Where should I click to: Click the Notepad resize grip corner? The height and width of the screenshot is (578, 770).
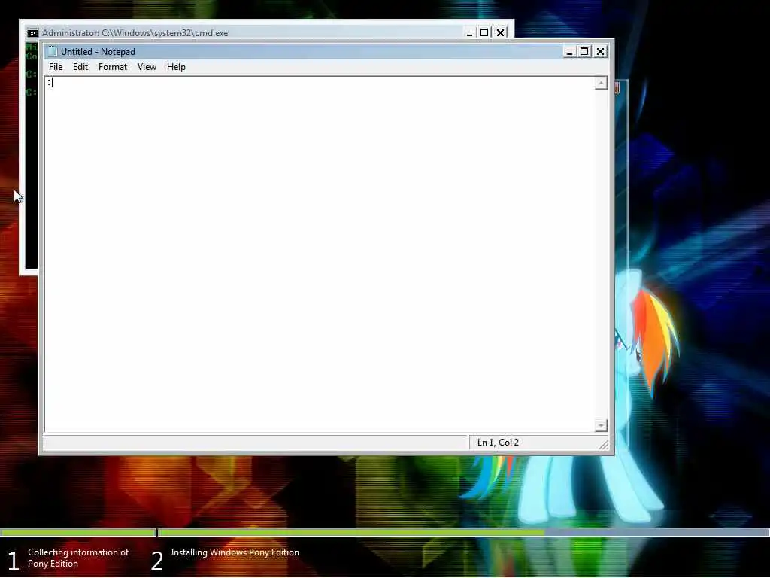coord(604,444)
